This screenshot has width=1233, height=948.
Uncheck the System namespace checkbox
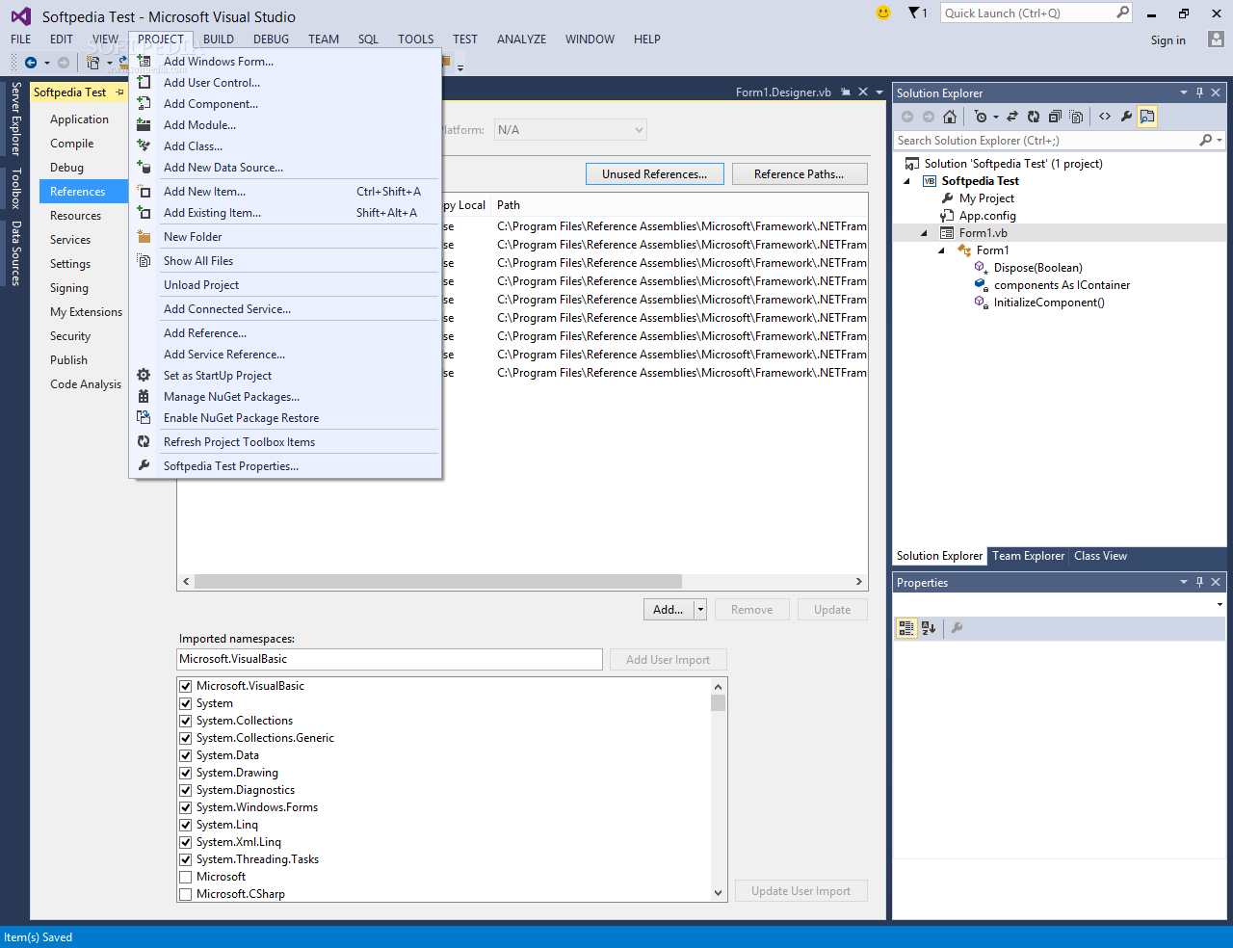coord(186,703)
